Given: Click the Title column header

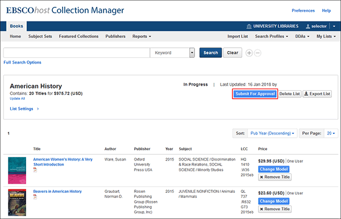Looking at the screenshot, I should pos(37,149).
